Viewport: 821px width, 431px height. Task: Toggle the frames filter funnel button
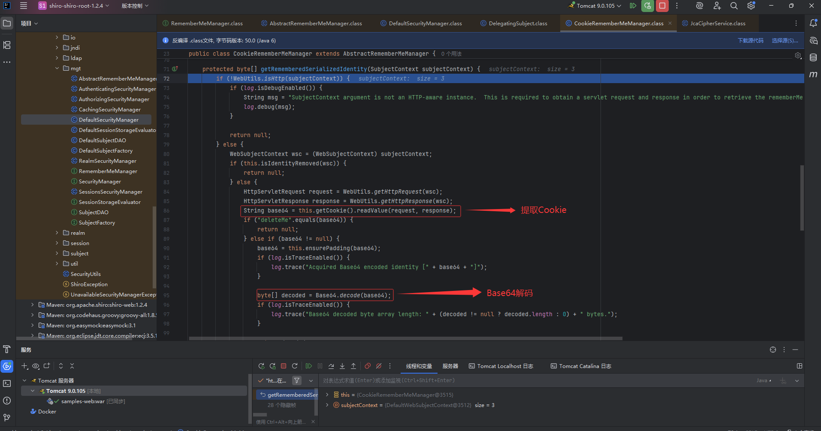pos(297,380)
